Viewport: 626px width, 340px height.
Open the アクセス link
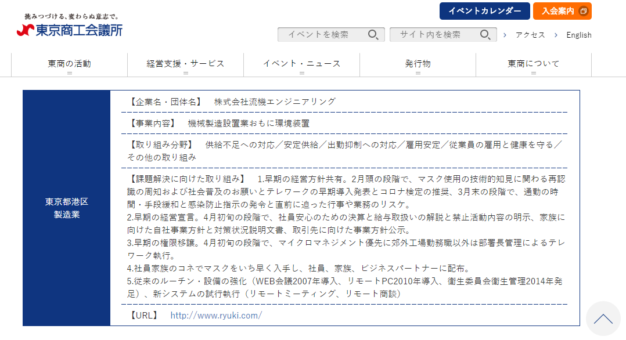(x=530, y=35)
